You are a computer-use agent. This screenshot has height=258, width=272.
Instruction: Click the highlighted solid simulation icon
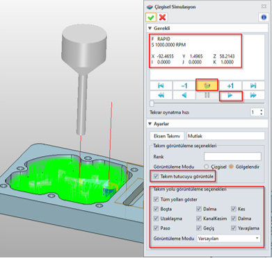(207, 85)
